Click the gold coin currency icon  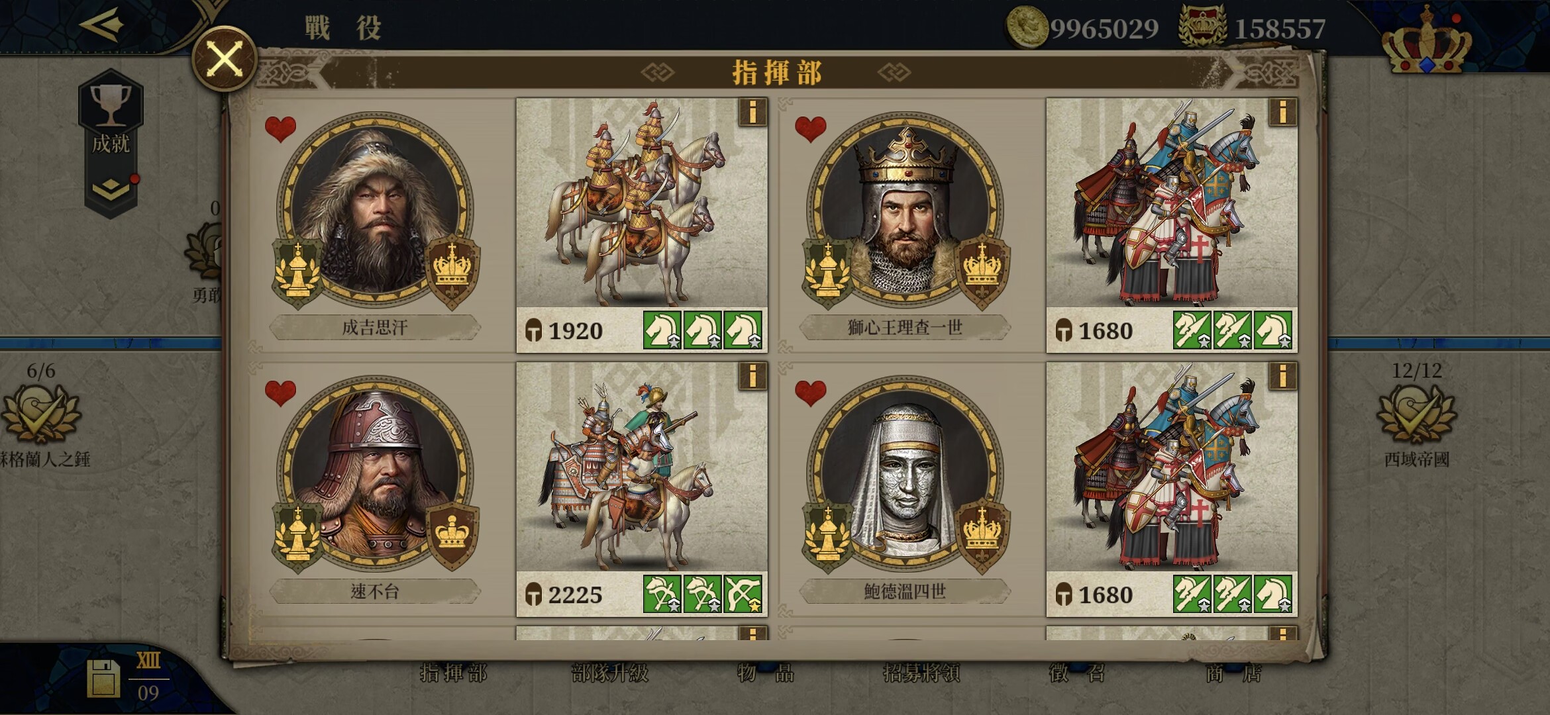(x=1026, y=26)
